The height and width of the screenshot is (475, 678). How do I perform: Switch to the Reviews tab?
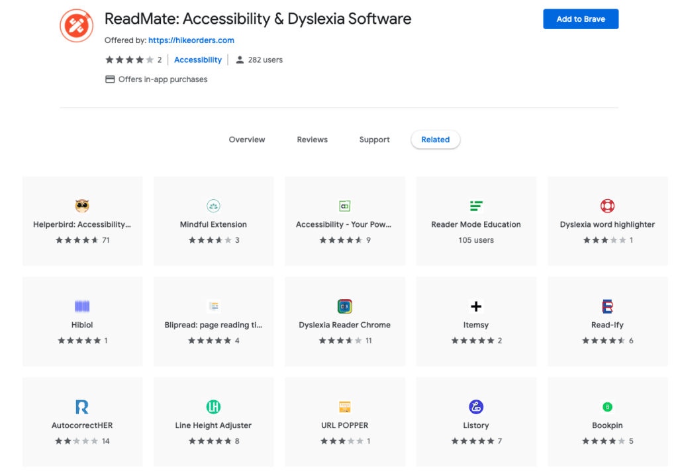(x=312, y=140)
